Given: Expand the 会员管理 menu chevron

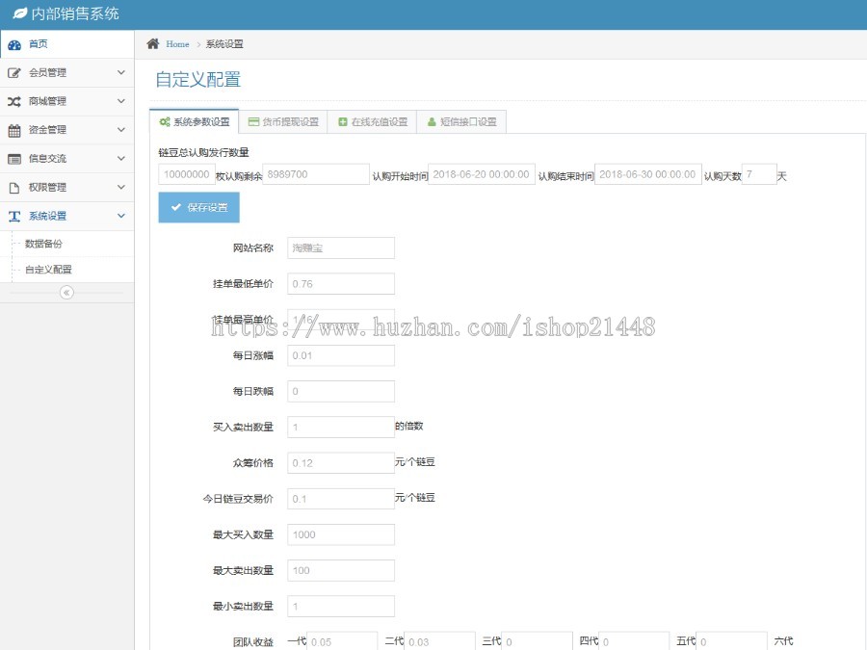Looking at the screenshot, I should (x=120, y=72).
